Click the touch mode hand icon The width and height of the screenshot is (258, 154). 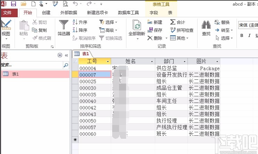[41, 3]
